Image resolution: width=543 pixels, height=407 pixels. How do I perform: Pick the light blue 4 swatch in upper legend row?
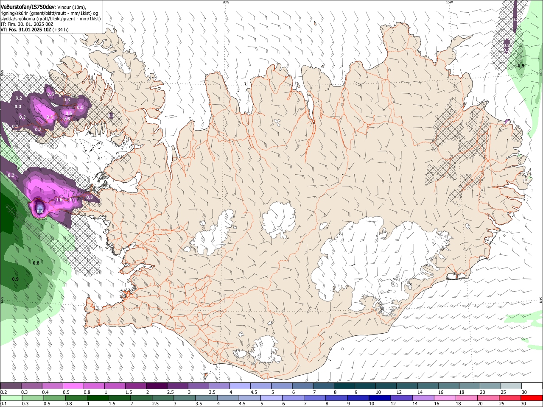[239, 386]
